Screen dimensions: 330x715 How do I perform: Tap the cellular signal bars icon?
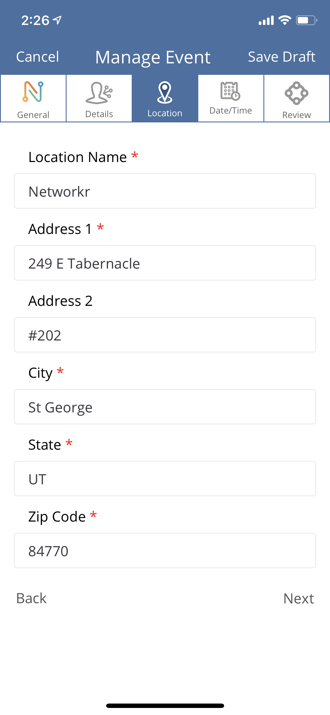pos(266,21)
